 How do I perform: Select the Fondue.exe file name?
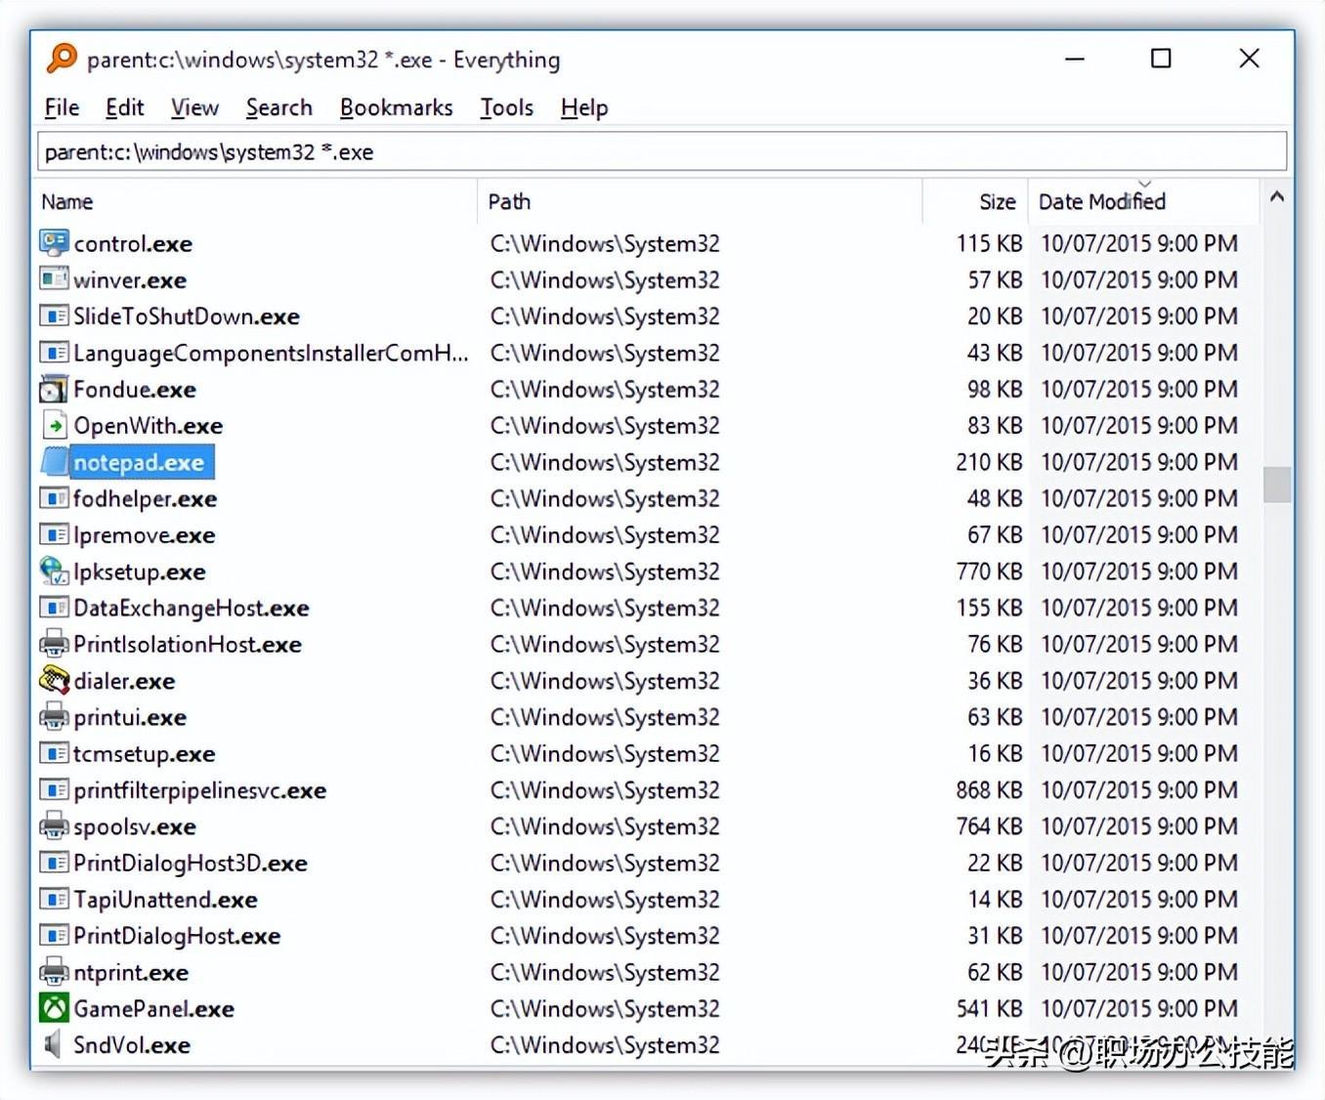pos(135,390)
